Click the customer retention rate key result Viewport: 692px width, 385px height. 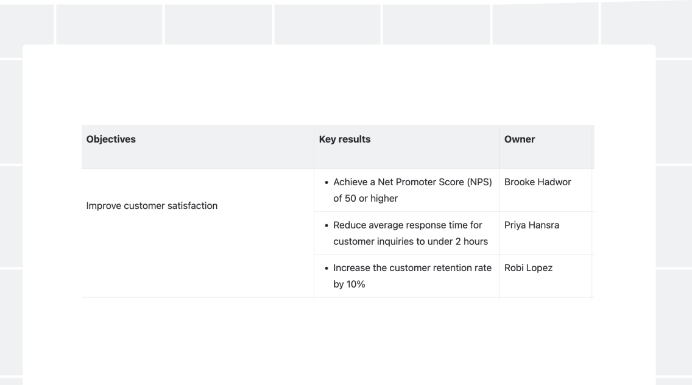[x=412, y=276]
